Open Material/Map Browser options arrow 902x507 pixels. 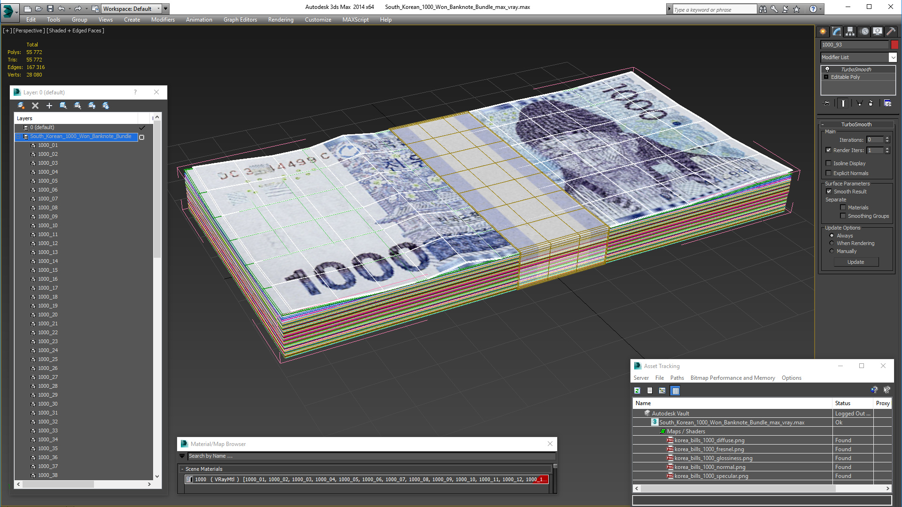(182, 456)
